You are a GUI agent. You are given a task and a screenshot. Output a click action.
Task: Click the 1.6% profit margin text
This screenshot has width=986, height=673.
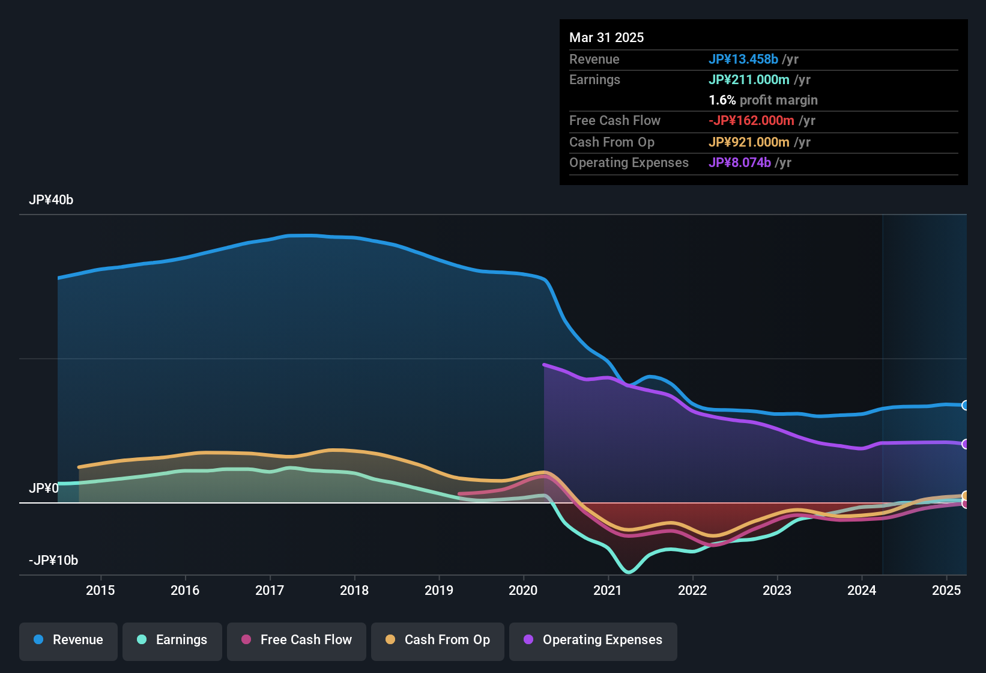coord(763,100)
